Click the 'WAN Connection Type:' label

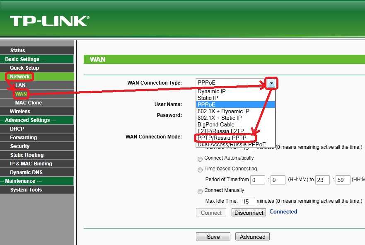tap(155, 83)
